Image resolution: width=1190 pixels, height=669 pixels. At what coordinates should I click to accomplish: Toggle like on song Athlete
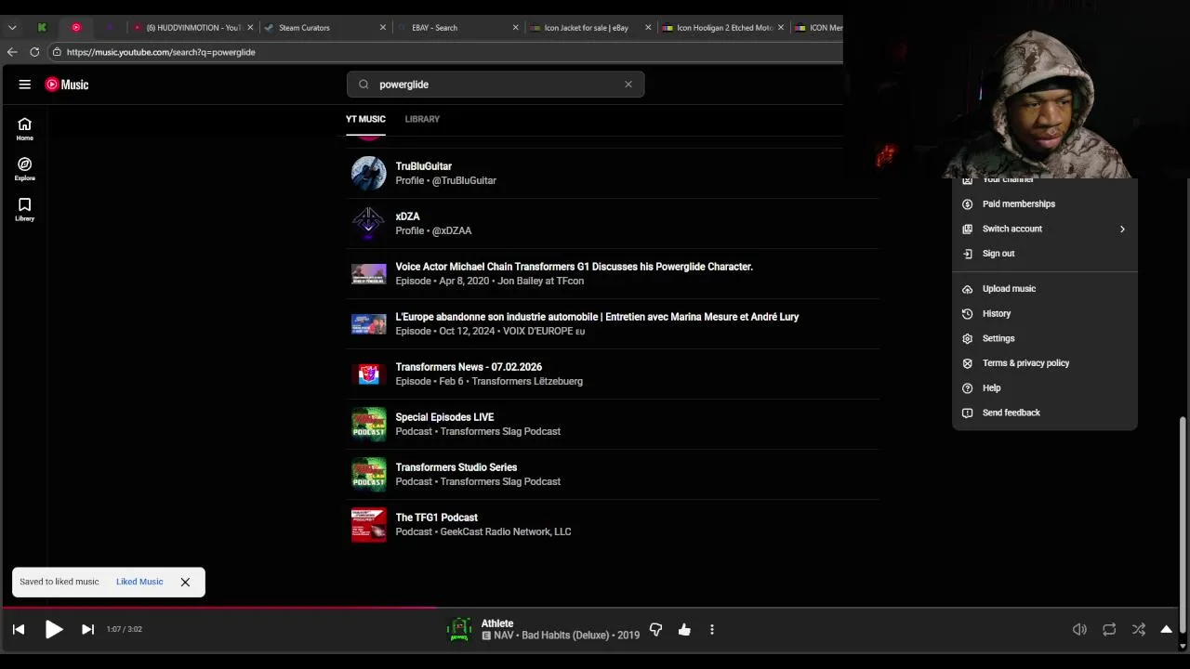click(x=684, y=629)
